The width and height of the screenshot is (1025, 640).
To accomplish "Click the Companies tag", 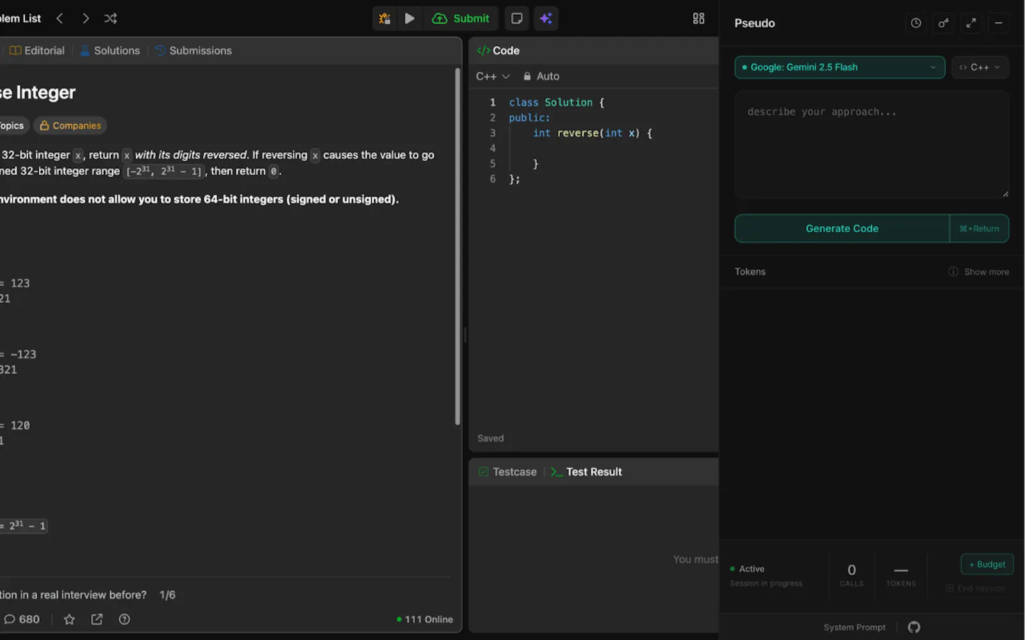I will point(70,125).
